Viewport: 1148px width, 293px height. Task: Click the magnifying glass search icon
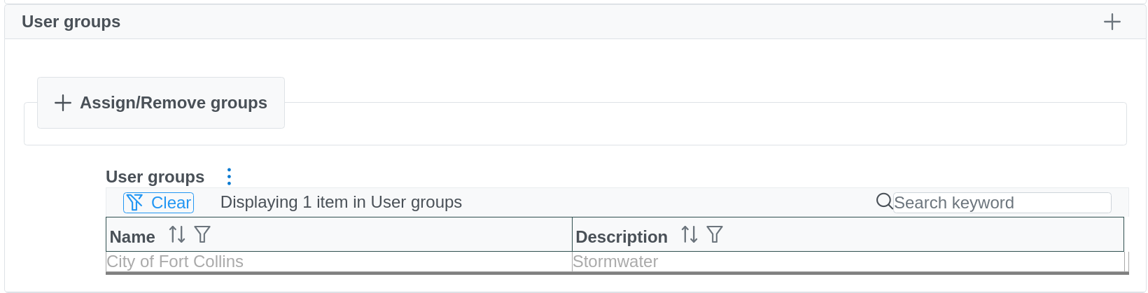click(x=884, y=202)
